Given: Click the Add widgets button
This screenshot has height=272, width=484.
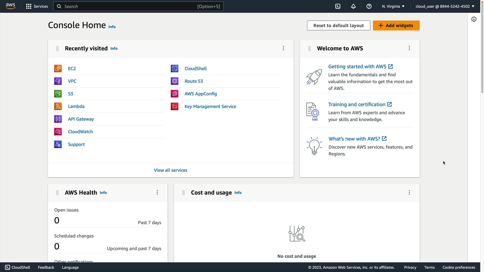Looking at the screenshot, I should (396, 25).
